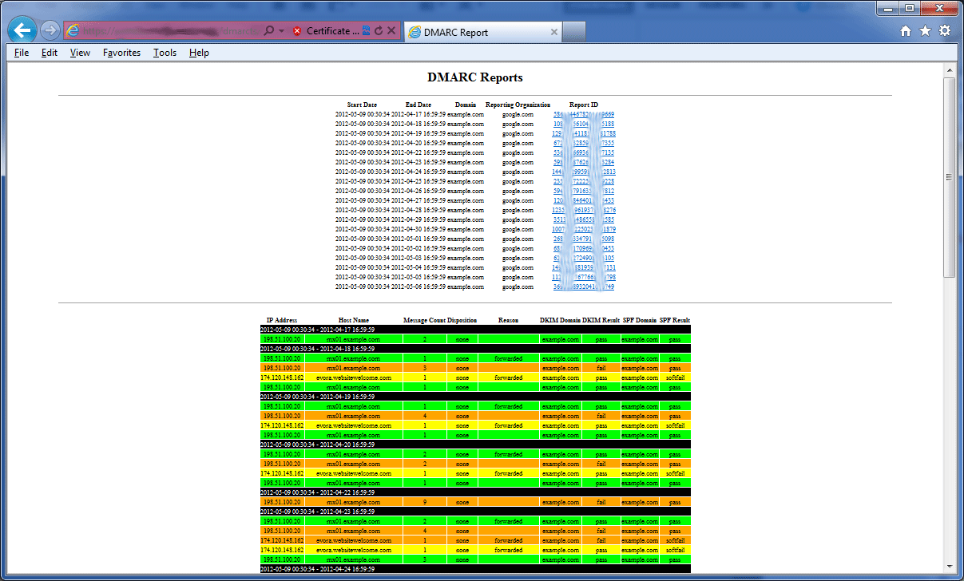Viewport: 964px width, 581px height.
Task: Click the Host Name column header
Action: point(353,320)
